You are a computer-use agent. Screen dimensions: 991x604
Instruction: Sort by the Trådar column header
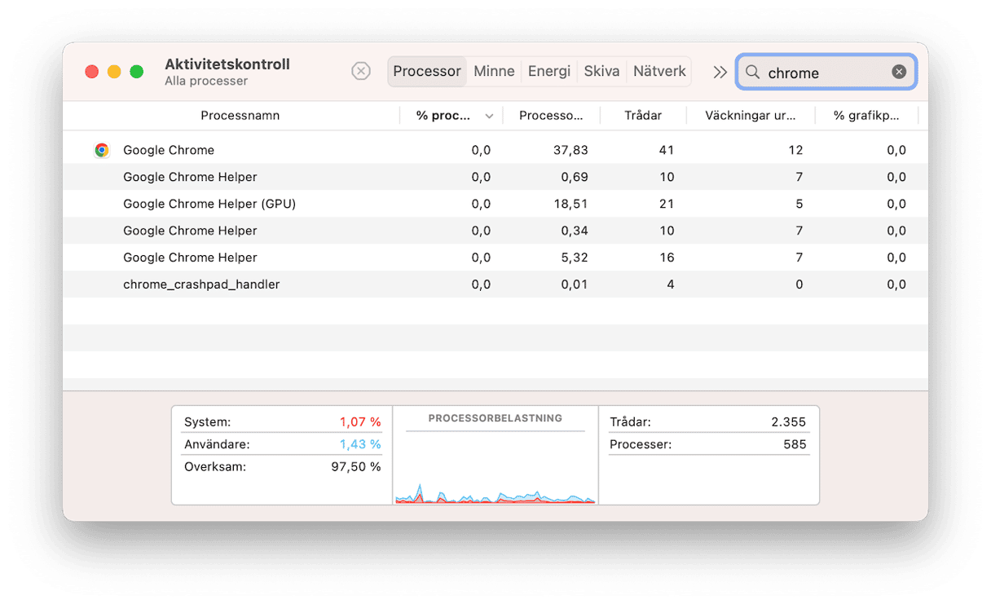[642, 116]
